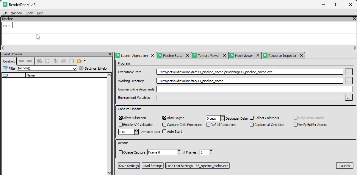
Task: Open the Help menu
Action: tap(40, 13)
